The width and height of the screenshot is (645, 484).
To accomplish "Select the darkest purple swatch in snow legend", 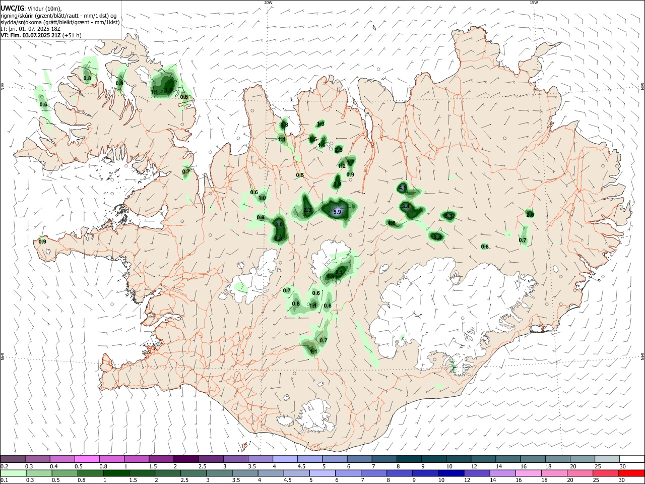I will (185, 459).
